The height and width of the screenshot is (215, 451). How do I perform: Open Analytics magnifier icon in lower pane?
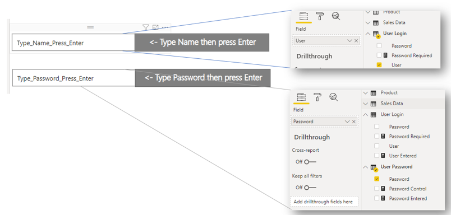[333, 97]
